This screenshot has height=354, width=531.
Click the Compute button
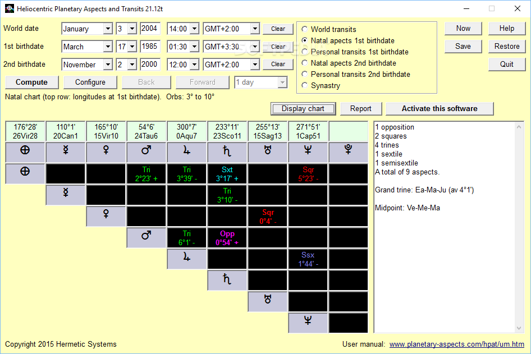point(32,82)
